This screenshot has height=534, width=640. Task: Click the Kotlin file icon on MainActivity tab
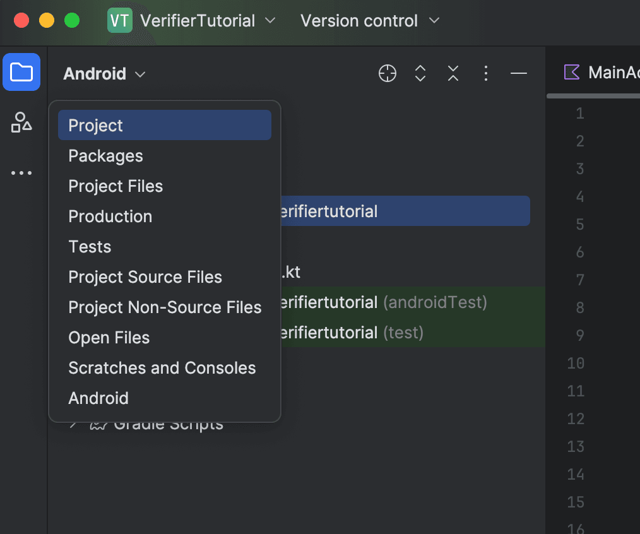point(571,72)
